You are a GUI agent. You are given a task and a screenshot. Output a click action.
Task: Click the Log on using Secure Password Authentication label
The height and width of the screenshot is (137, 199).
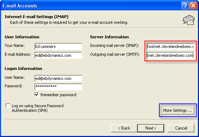tap(38, 108)
